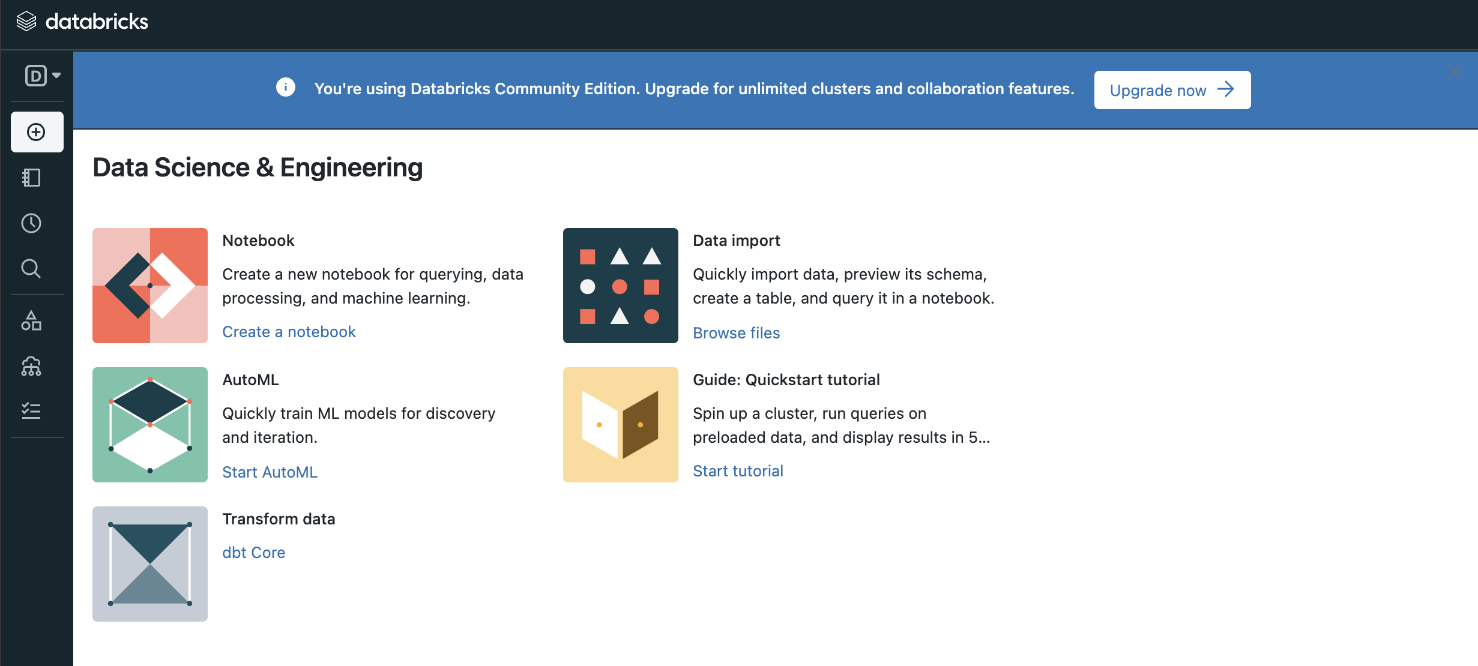Dismiss the Community Edition banner
This screenshot has height=666, width=1478.
(x=1455, y=73)
